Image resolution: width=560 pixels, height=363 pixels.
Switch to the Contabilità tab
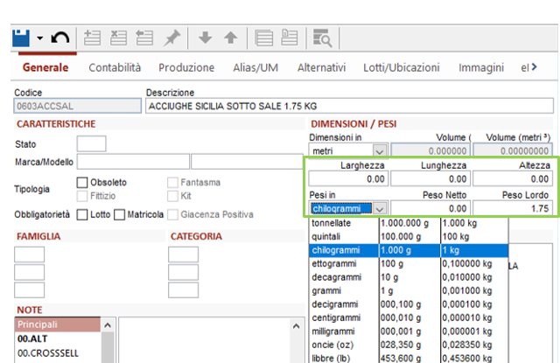pyautogui.click(x=115, y=67)
